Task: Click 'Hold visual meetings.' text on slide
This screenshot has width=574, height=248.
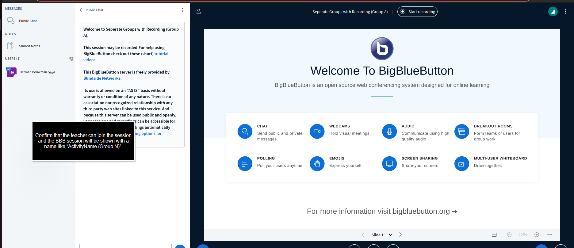Action: click(350, 133)
